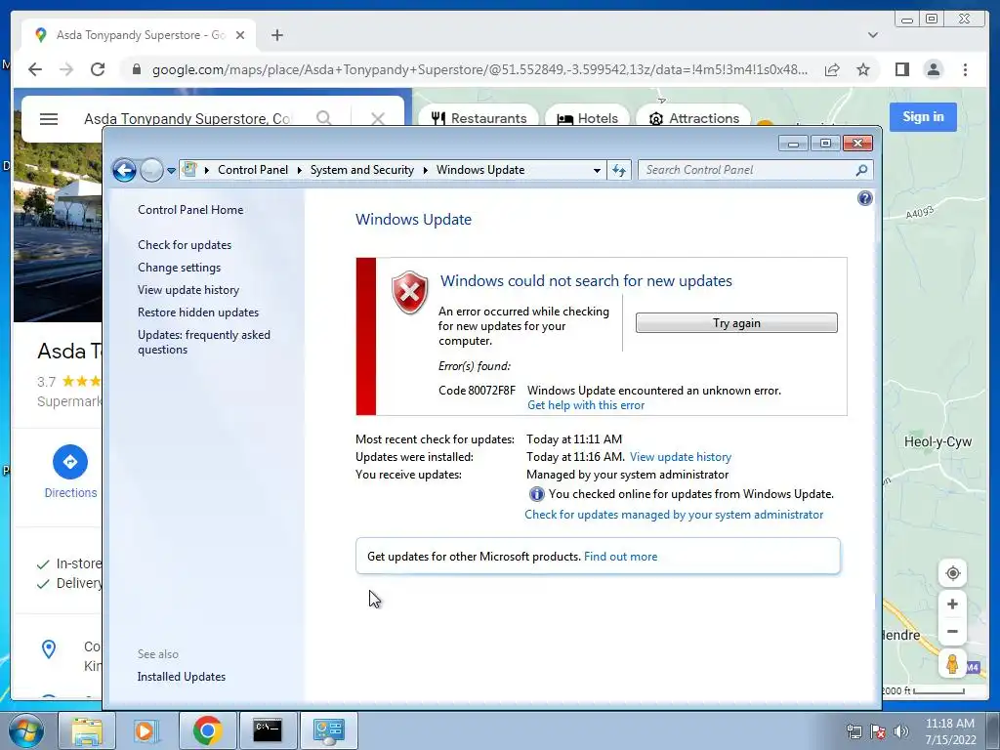Click the Chrome URL address bar
Screen dimensions: 1000x750
click(x=479, y=69)
